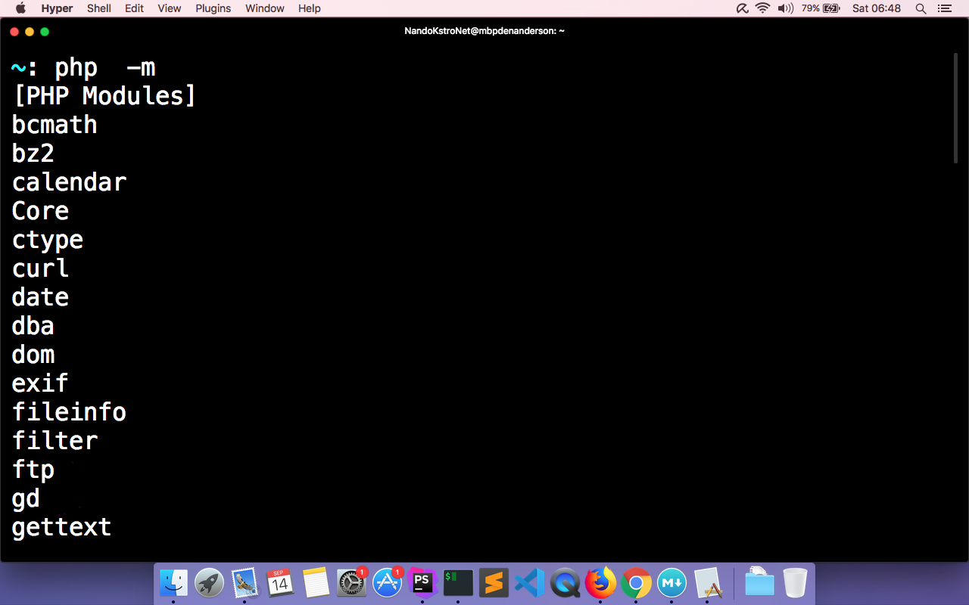Open the Plugins menu

click(x=213, y=8)
